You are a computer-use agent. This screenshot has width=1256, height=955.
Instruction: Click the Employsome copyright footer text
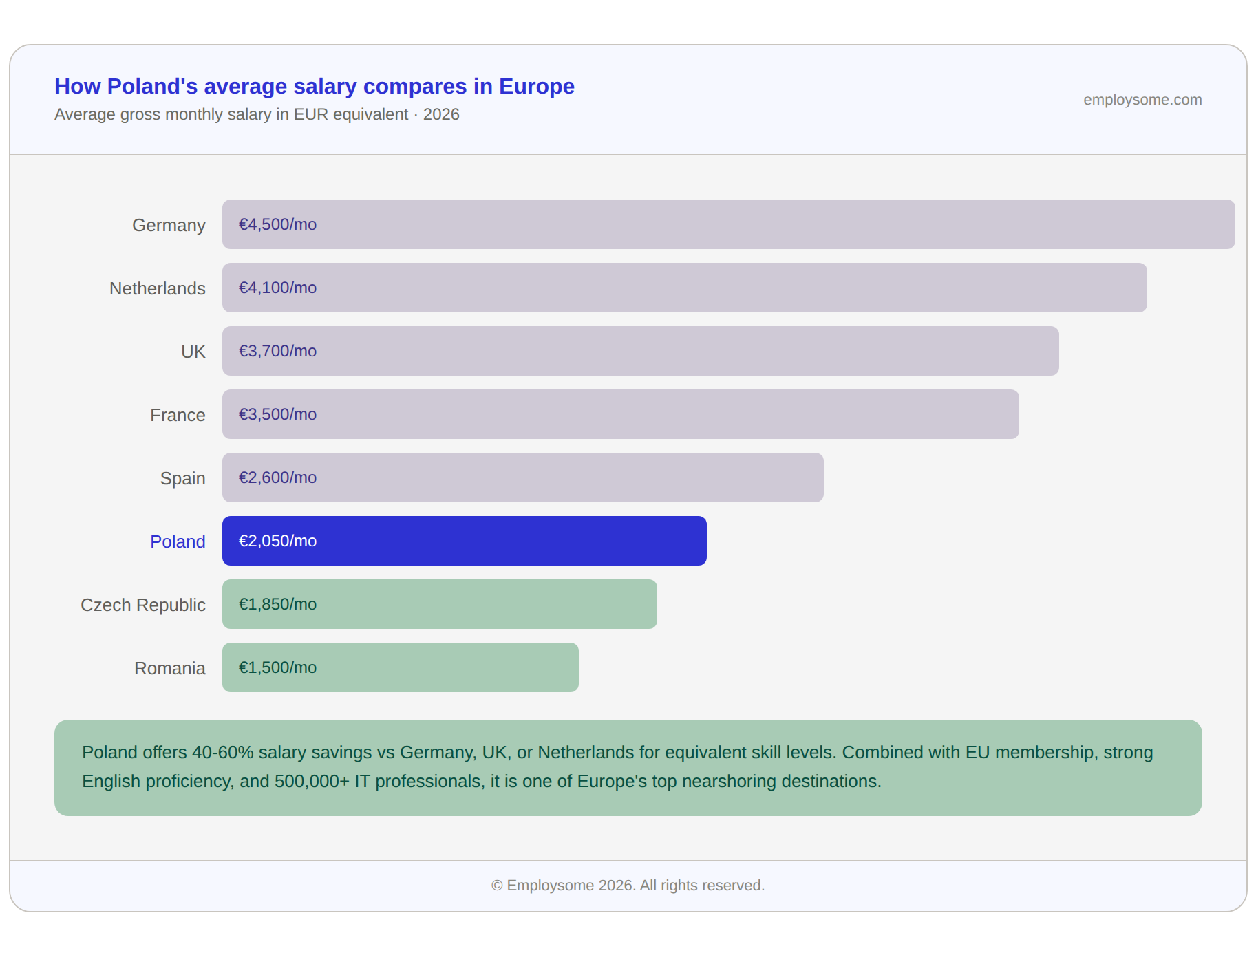(628, 886)
